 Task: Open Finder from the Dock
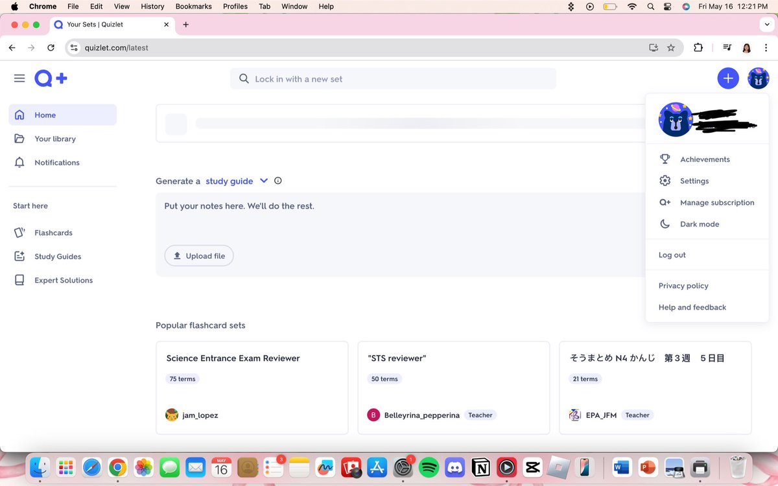[40, 467]
